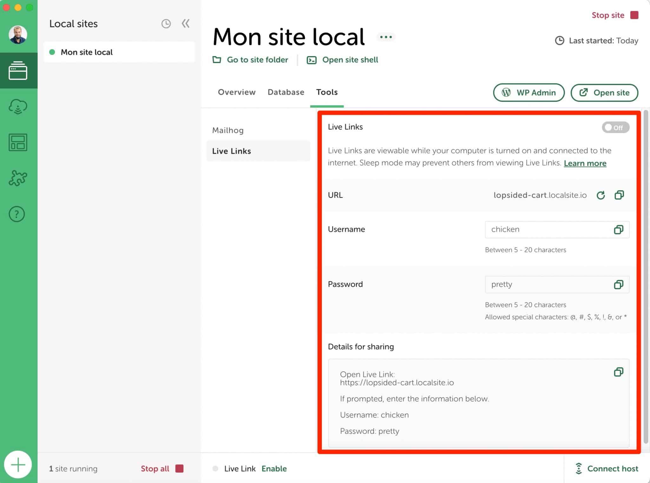650x483 pixels.
Task: Open the Help question mark icon
Action: pos(17,214)
